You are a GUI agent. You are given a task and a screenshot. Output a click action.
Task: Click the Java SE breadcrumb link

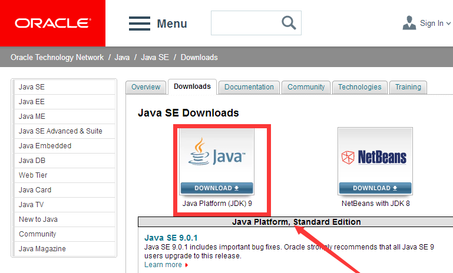(x=155, y=58)
